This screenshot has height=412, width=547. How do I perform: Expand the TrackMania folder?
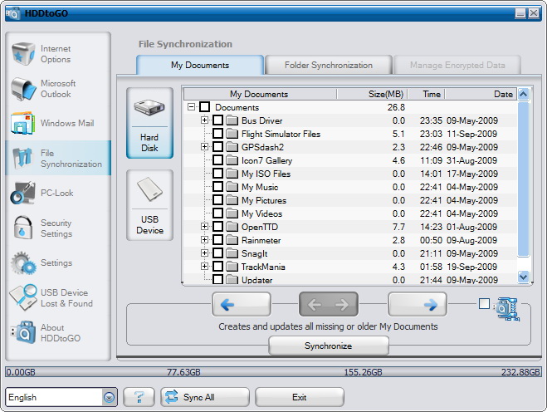coord(204,266)
